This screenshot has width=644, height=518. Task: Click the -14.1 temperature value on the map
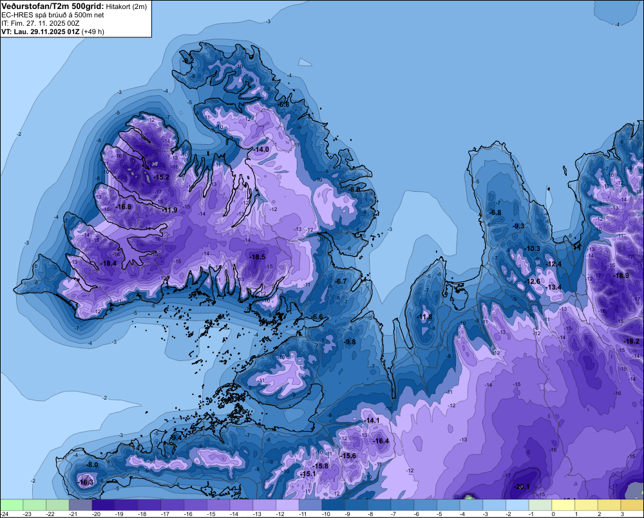click(x=372, y=421)
